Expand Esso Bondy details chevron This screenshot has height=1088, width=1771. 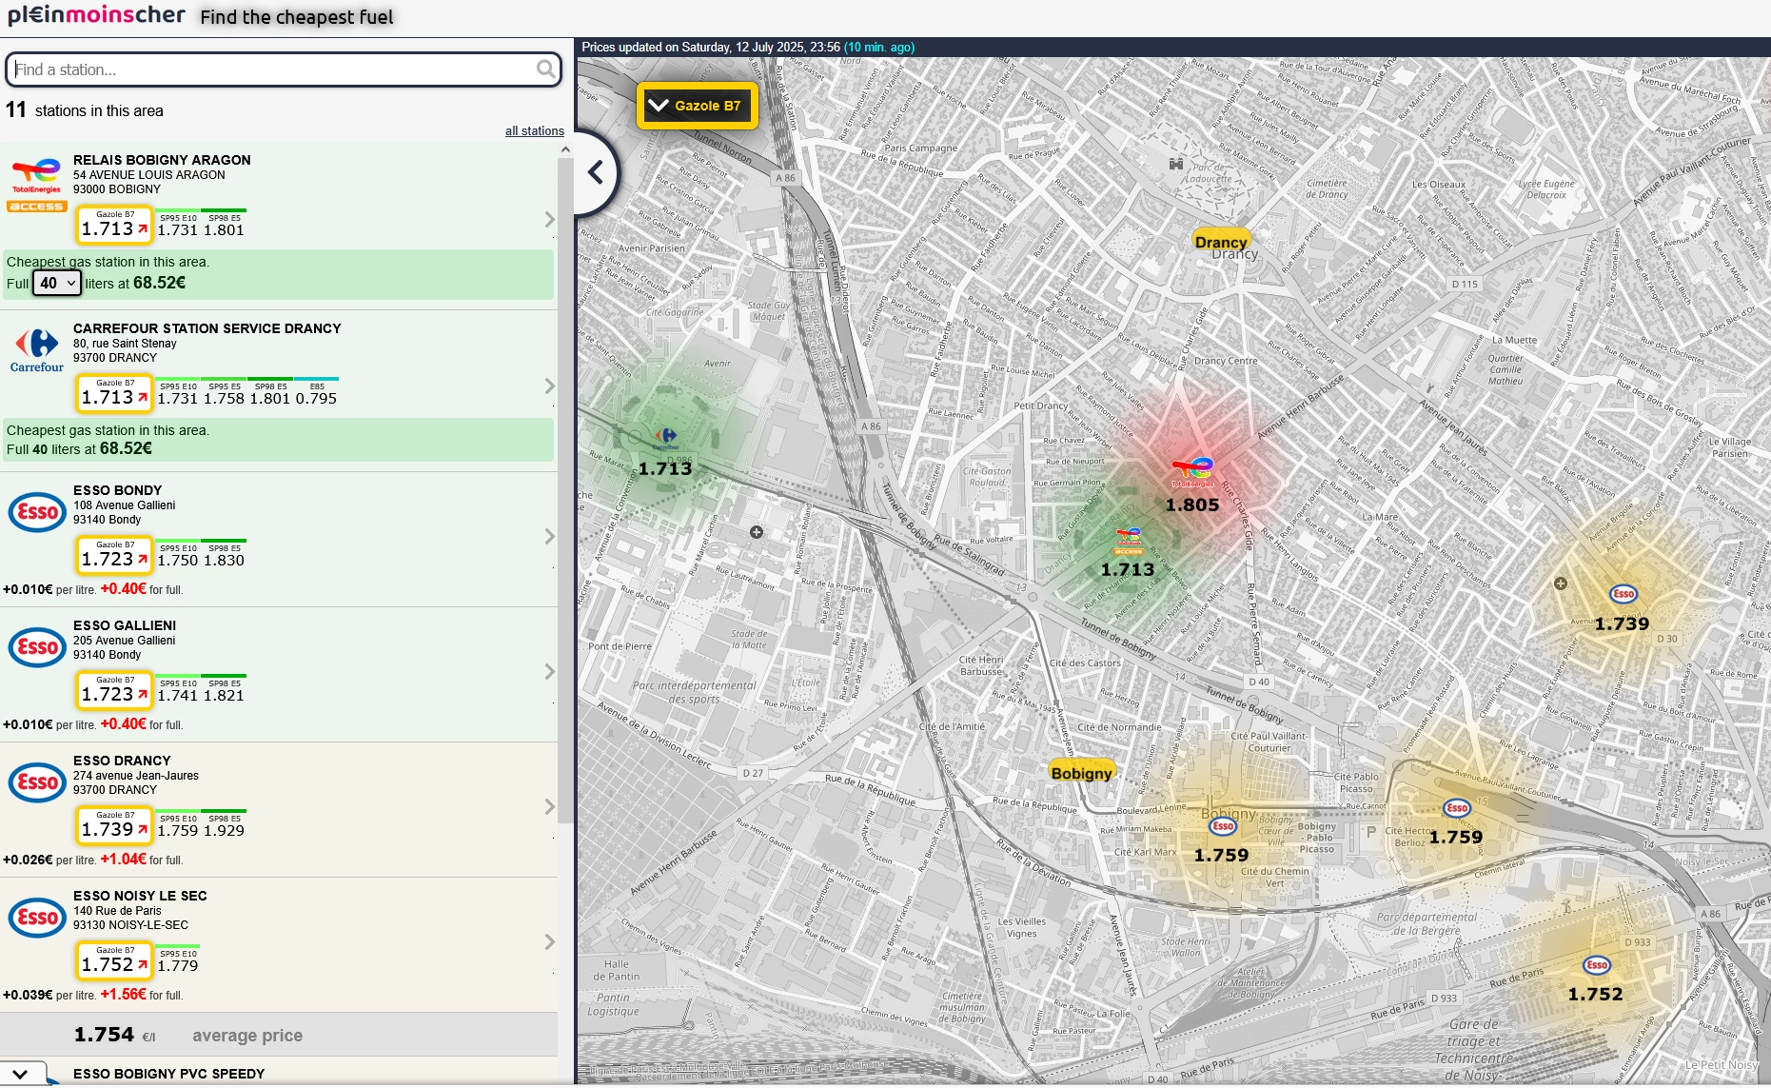[549, 537]
